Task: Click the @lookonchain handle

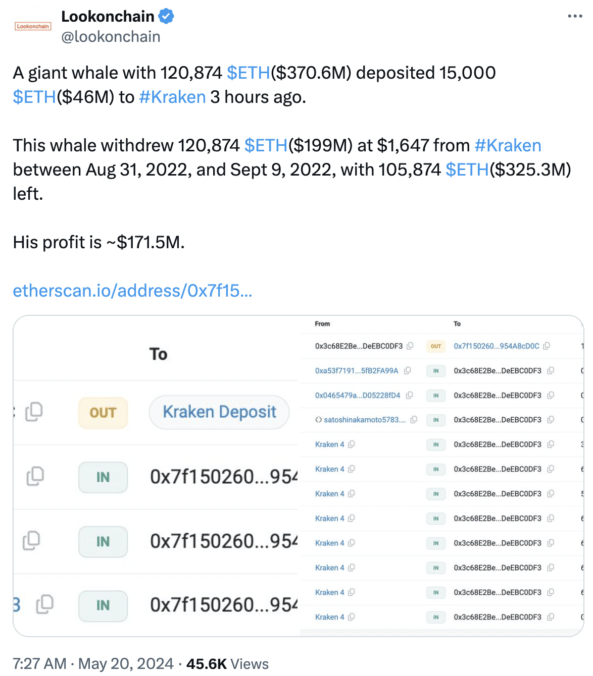Action: coord(111,36)
